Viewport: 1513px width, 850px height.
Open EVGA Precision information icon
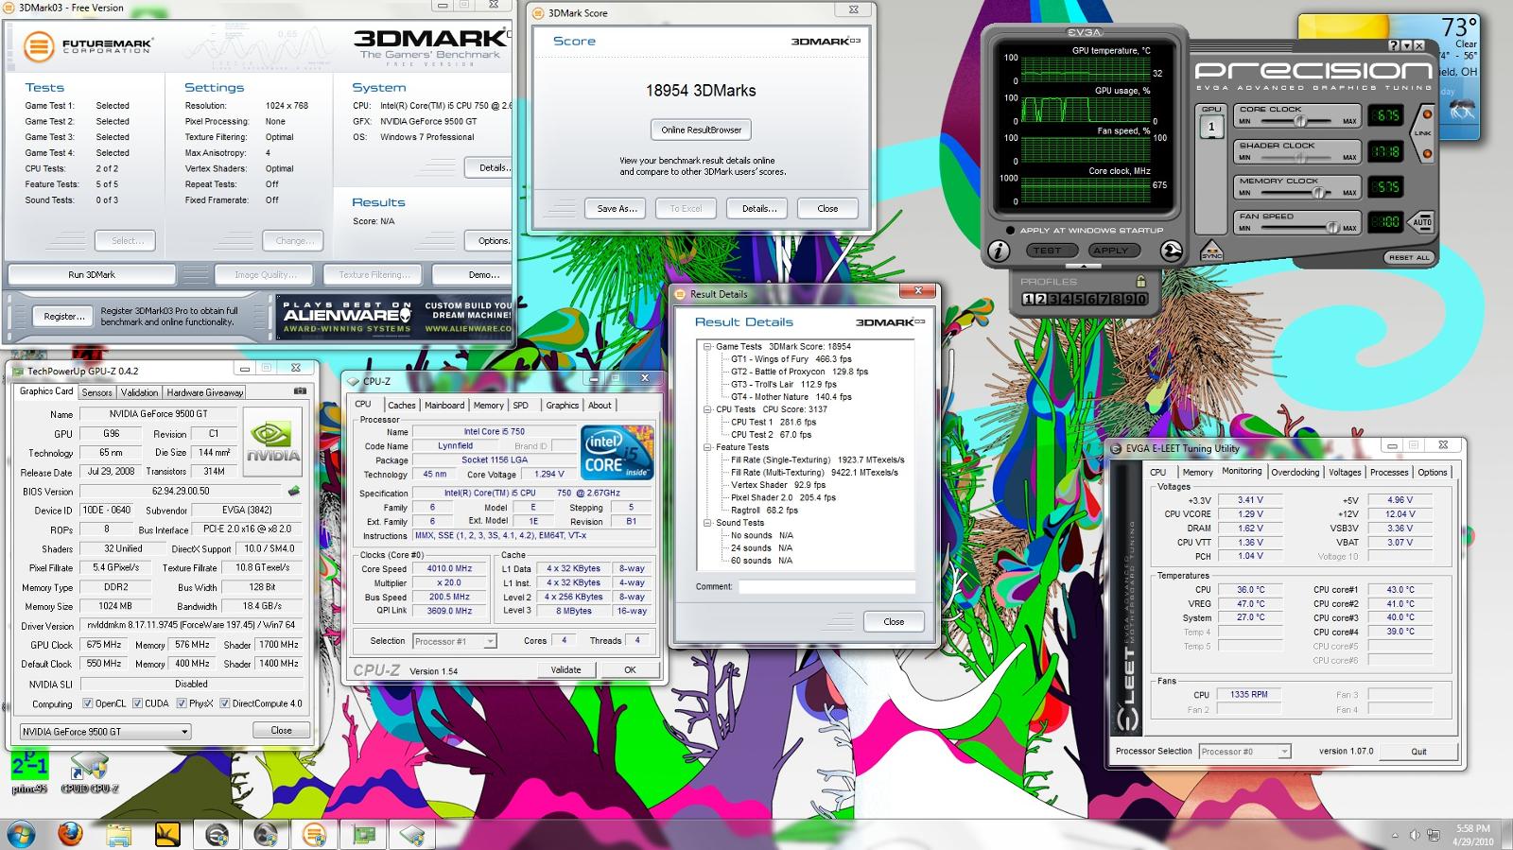(998, 251)
